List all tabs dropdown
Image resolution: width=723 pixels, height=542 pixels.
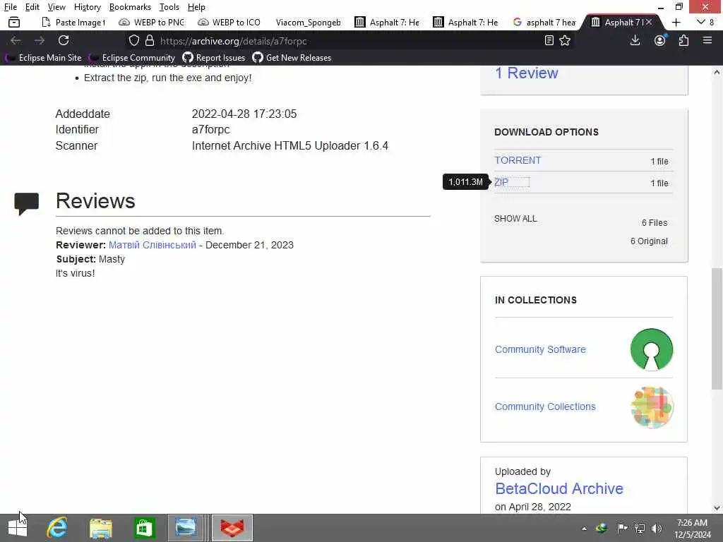(701, 22)
